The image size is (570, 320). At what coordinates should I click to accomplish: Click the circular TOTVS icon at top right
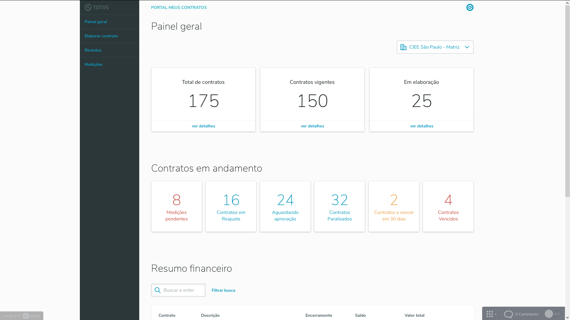(x=470, y=7)
